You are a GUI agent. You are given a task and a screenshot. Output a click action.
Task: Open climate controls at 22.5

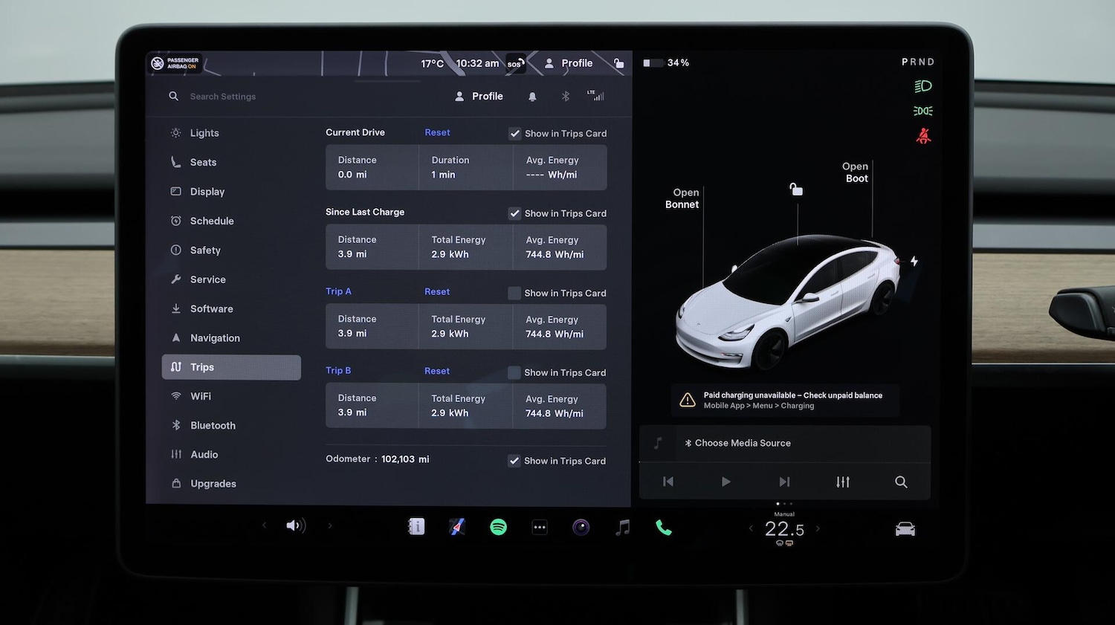784,529
